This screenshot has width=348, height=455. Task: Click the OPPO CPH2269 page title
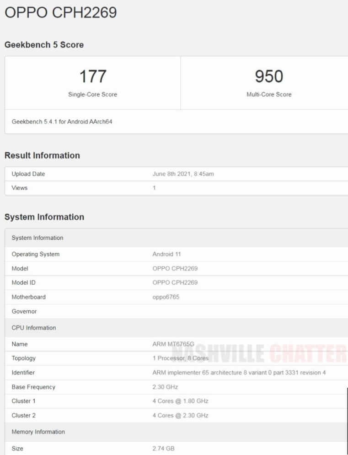pyautogui.click(x=61, y=12)
